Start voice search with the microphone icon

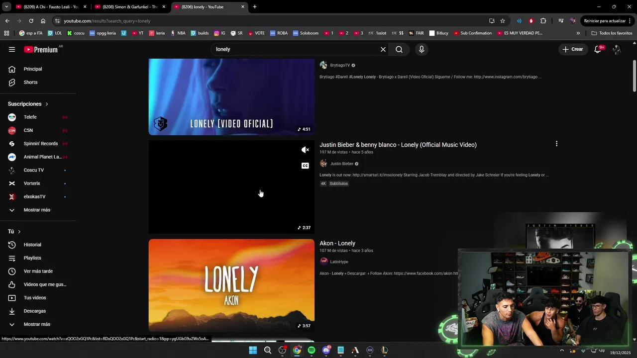tap(422, 49)
